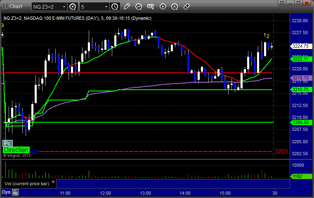Image resolution: width=314 pixels, height=198 pixels.
Task: Select the pencil drawing tool
Action: (x=127, y=7)
